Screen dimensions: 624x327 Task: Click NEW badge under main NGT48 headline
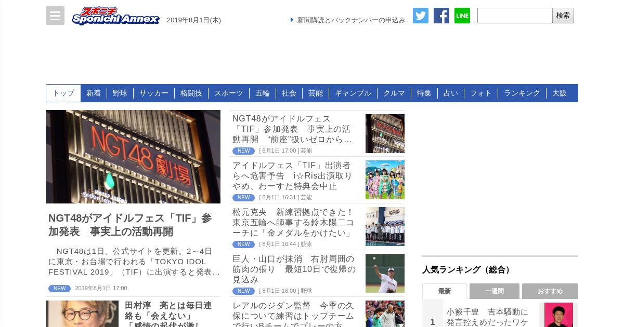point(59,289)
